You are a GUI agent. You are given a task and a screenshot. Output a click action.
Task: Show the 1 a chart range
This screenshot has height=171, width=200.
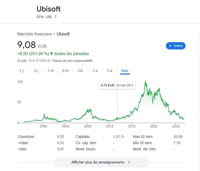(x=95, y=71)
